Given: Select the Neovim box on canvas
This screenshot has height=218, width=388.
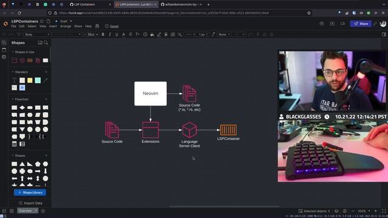Looking at the screenshot, I should tap(150, 94).
